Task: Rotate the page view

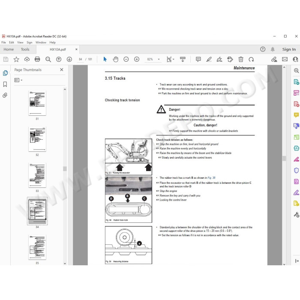Action: [251, 59]
